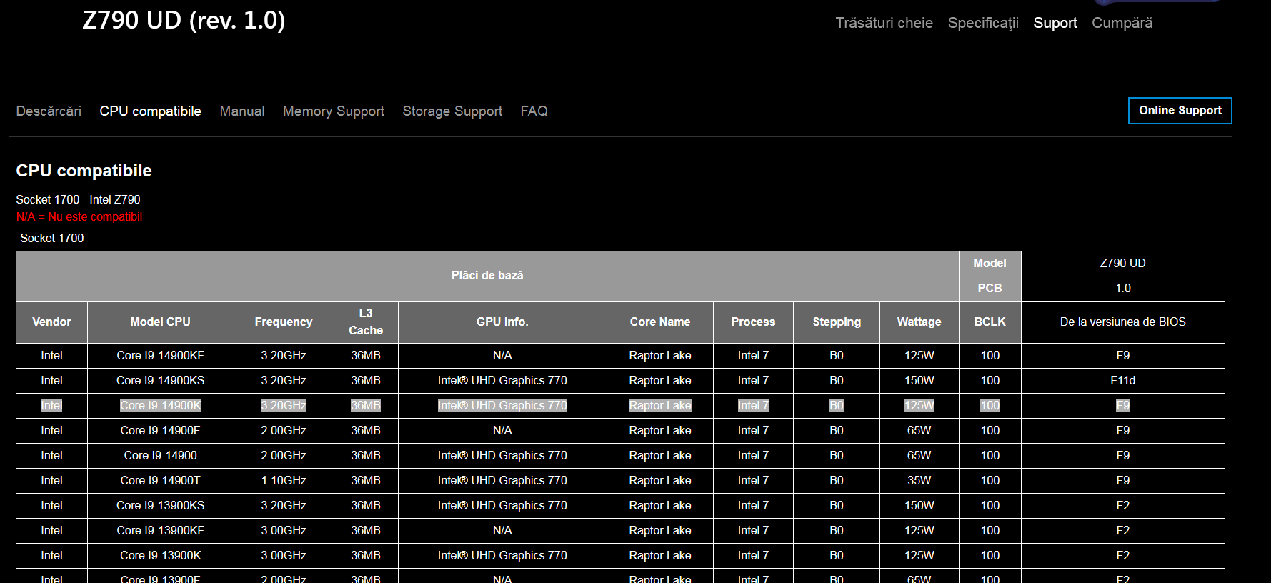Click the Core Name column header

660,322
